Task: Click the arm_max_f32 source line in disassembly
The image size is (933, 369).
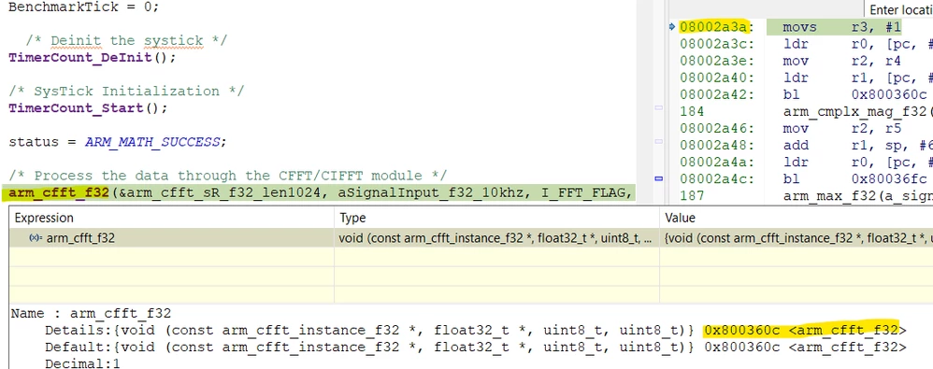Action: [x=857, y=196]
